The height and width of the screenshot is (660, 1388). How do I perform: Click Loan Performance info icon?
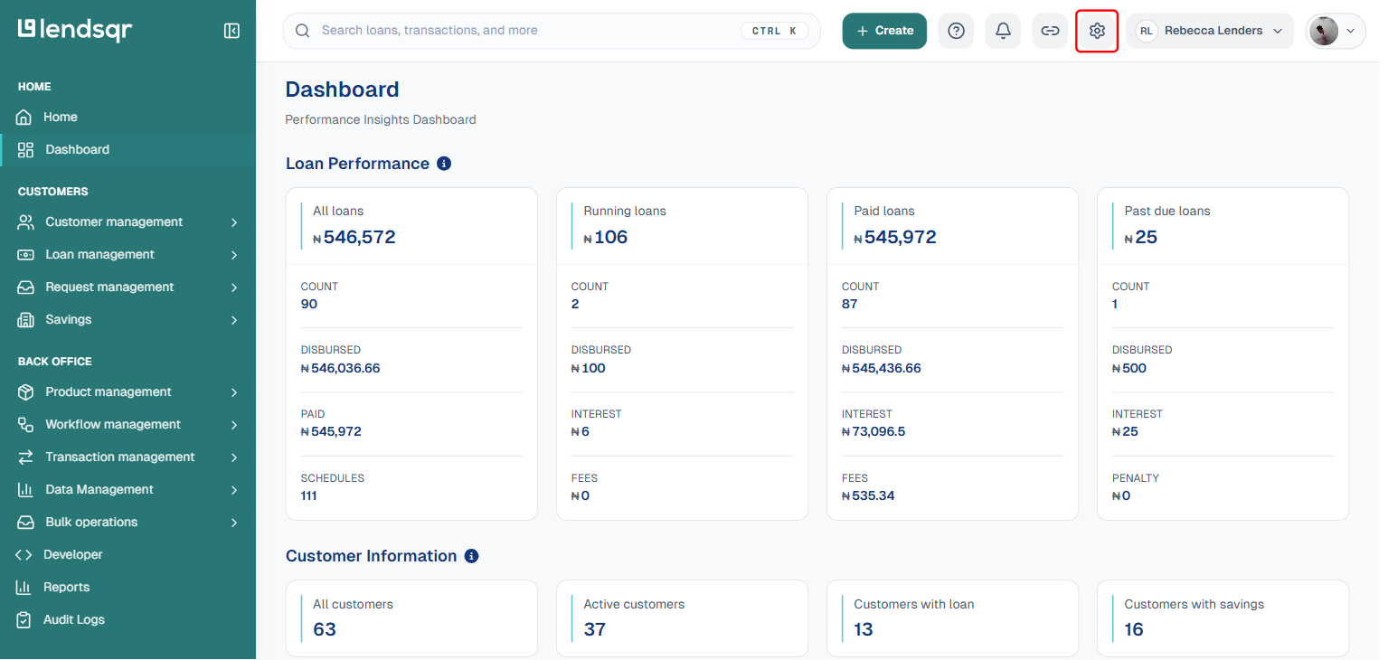pyautogui.click(x=444, y=164)
